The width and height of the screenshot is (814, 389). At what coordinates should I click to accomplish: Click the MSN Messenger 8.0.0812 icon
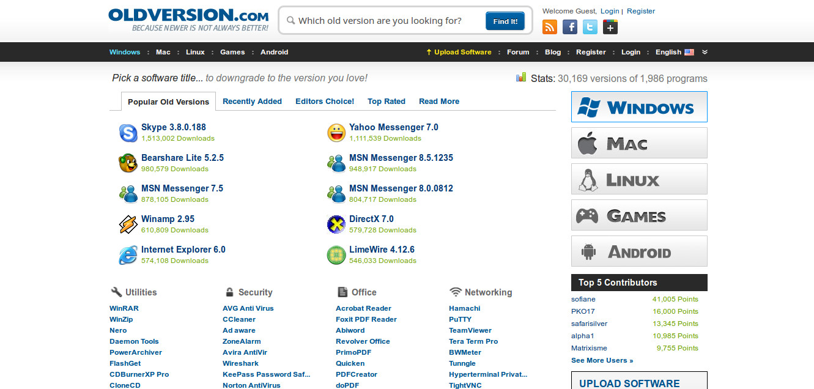pyautogui.click(x=336, y=194)
